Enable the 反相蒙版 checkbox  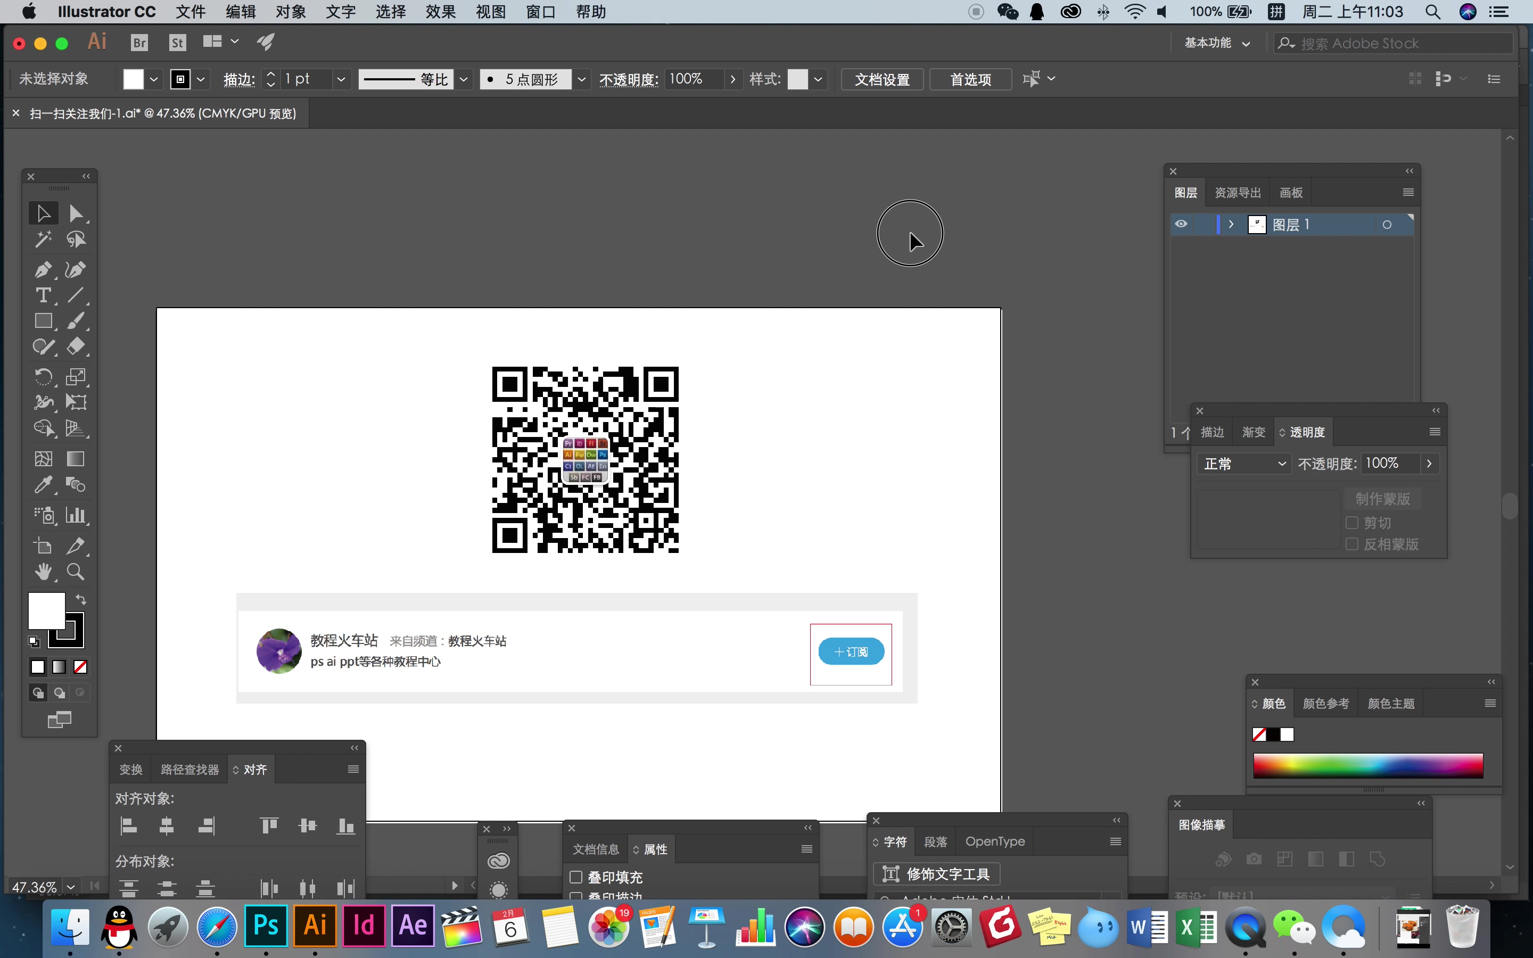click(x=1352, y=544)
